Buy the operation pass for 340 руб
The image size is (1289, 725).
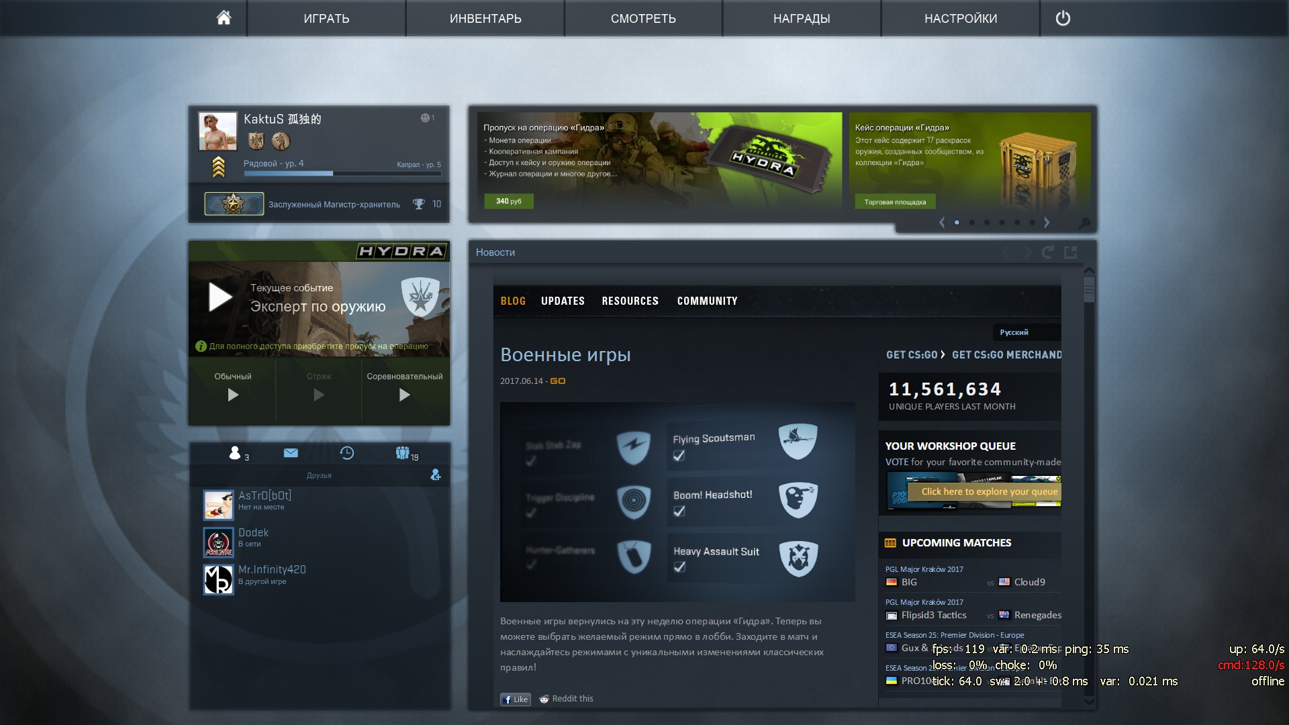click(509, 201)
